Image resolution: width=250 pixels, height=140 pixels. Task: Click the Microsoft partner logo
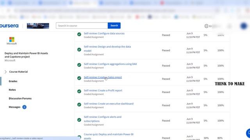pos(12,41)
